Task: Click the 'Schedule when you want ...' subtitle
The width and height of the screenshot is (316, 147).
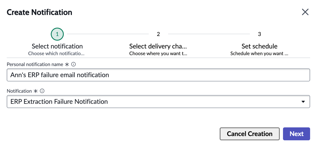Action: (x=259, y=54)
